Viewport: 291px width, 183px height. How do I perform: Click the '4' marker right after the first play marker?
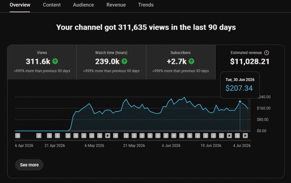tap(116, 135)
